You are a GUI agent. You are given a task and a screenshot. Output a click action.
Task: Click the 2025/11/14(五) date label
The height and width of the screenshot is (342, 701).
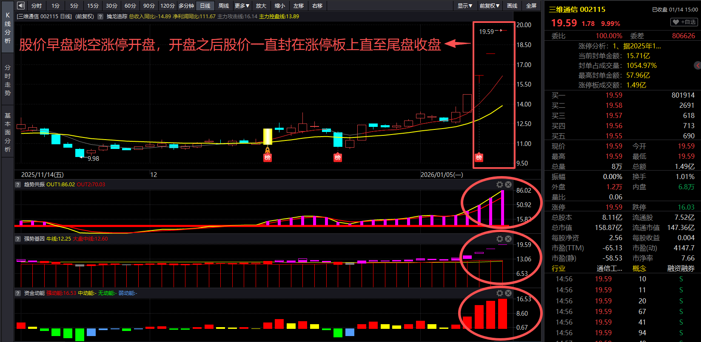point(43,174)
